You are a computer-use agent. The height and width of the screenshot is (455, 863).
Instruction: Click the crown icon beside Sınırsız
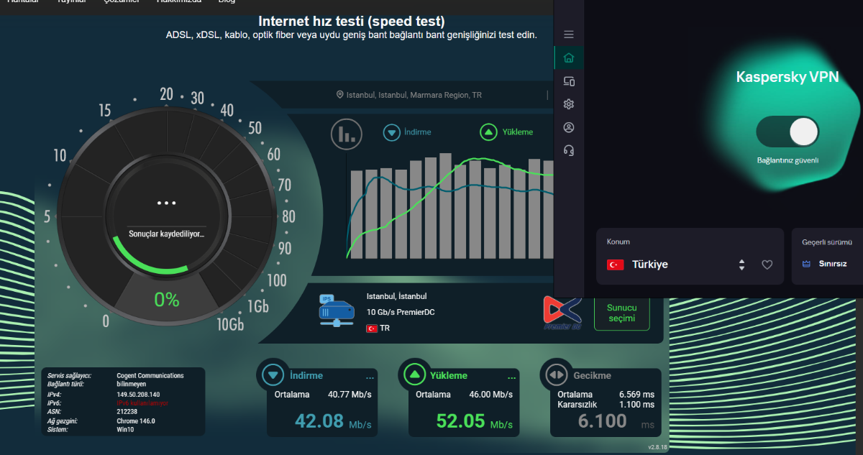coord(806,264)
